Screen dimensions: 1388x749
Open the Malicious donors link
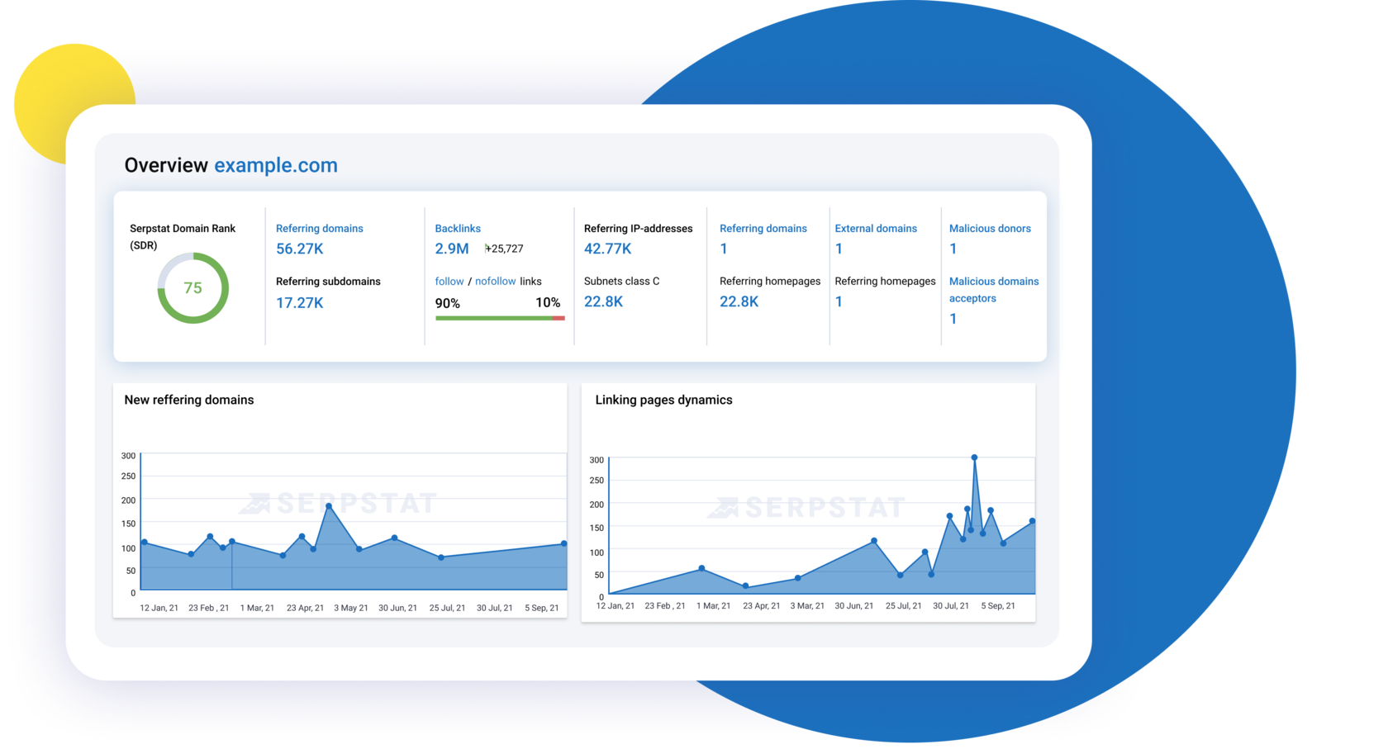(990, 229)
